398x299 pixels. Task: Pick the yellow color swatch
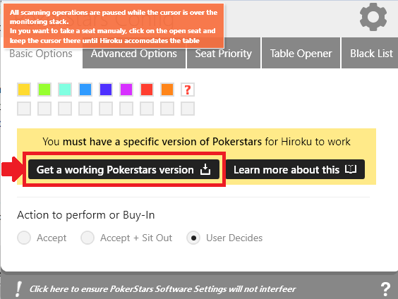(24, 90)
